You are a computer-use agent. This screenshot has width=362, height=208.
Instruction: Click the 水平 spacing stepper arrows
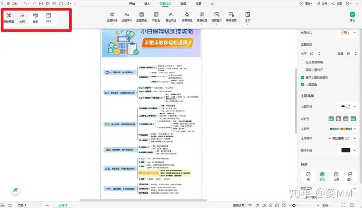click(319, 53)
